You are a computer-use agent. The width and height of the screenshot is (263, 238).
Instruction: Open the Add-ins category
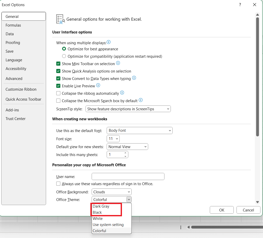(24, 110)
